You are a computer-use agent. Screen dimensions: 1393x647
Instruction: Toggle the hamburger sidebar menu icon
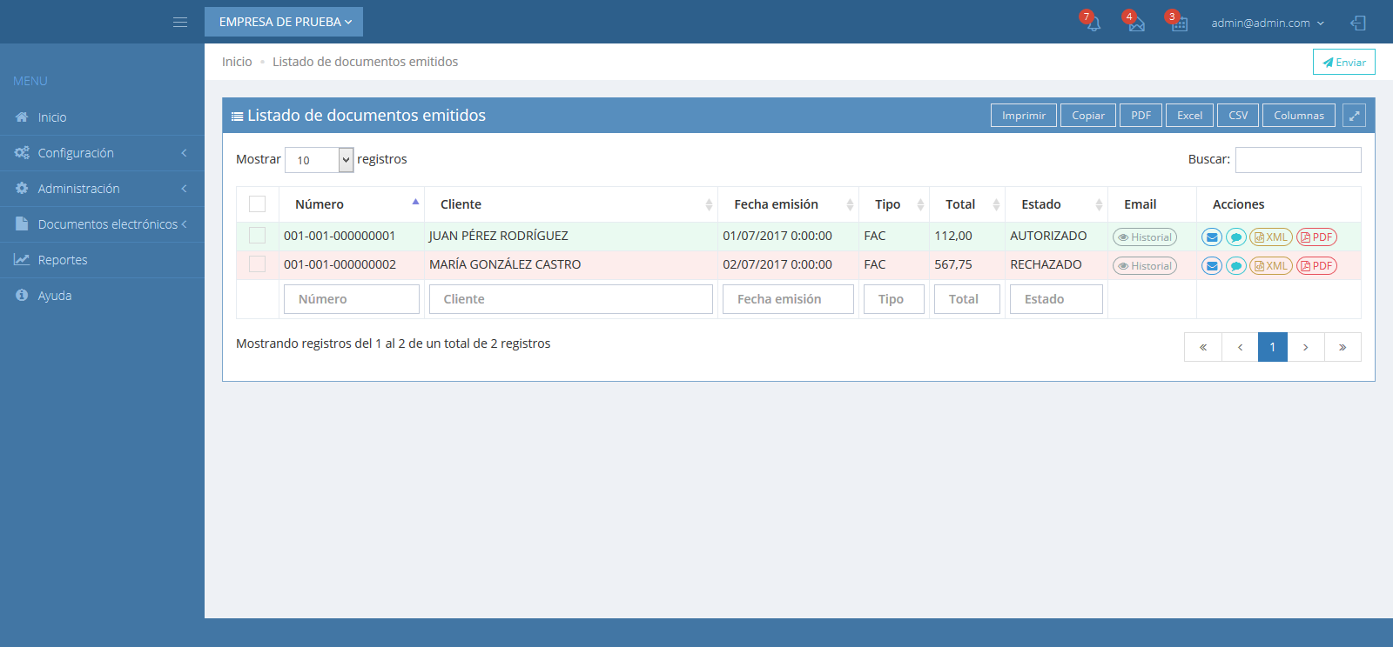pos(180,22)
